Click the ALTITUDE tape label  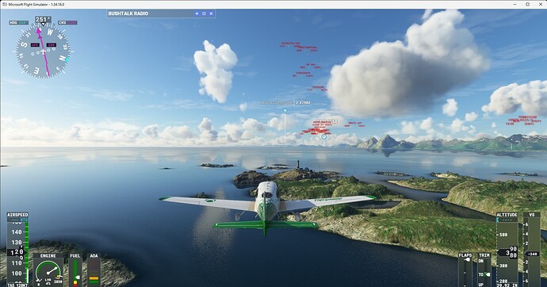507,215
